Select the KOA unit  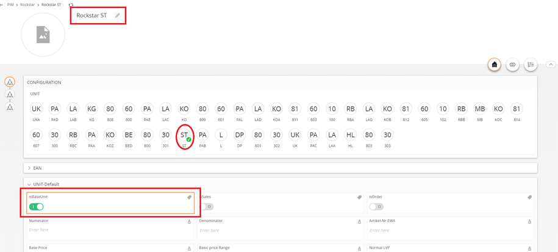(x=276, y=108)
